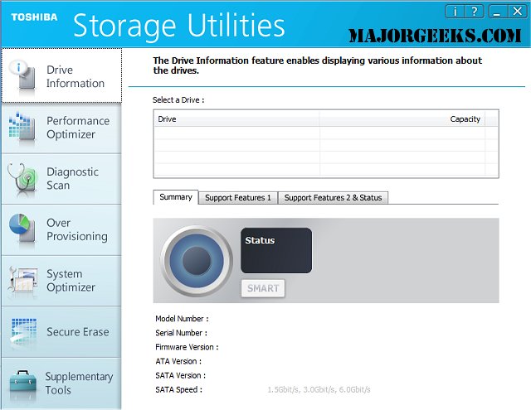531x410 pixels.
Task: Click the Over Provisioning pie-chart icon
Action: (x=22, y=229)
